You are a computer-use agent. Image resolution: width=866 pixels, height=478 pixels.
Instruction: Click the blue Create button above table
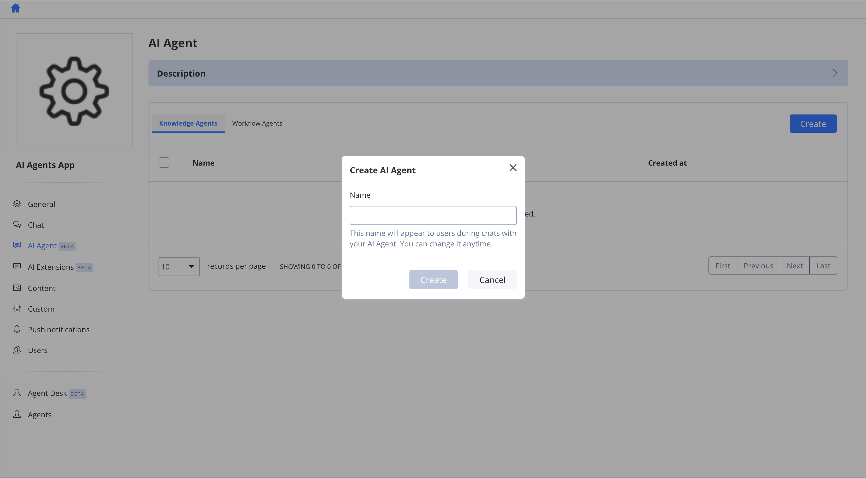pyautogui.click(x=813, y=124)
